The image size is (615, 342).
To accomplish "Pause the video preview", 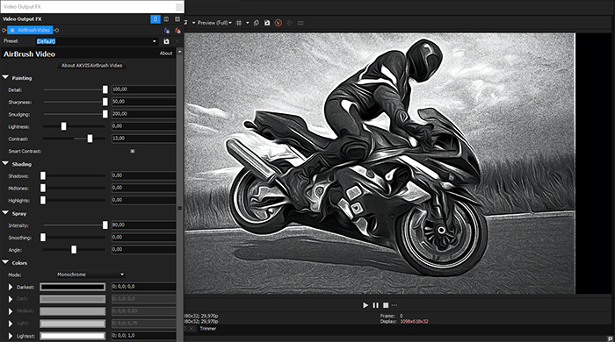I will [x=375, y=305].
